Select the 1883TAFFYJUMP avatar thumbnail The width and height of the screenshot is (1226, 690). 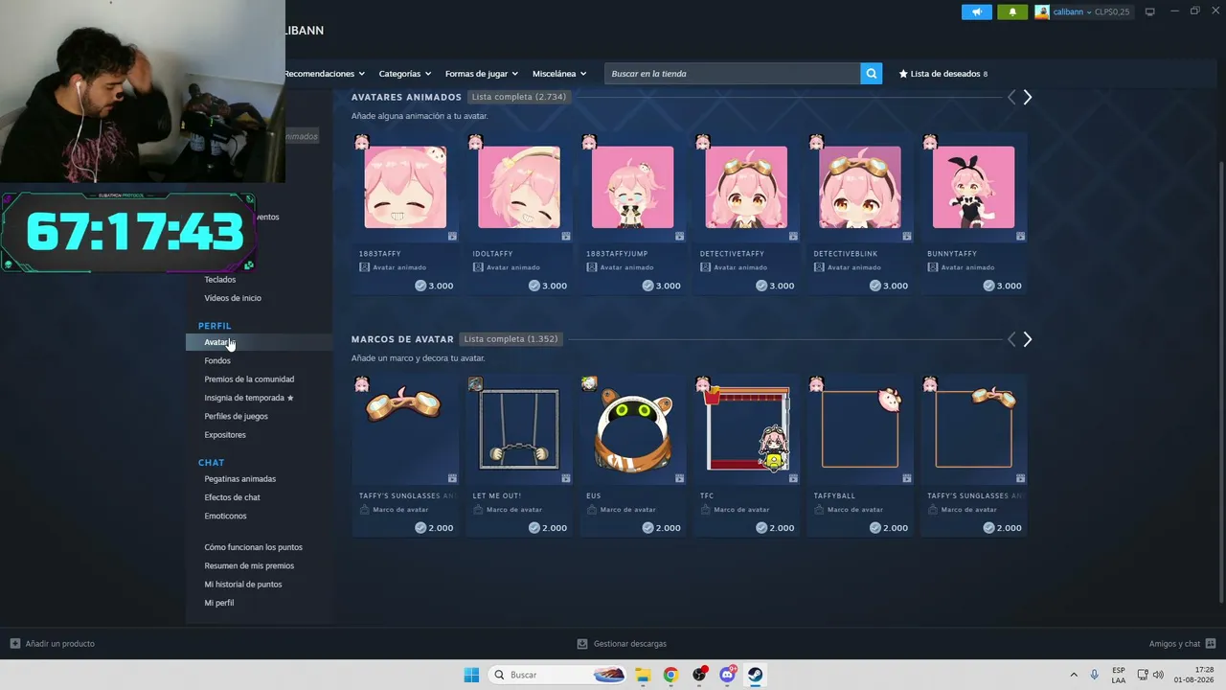[632, 188]
